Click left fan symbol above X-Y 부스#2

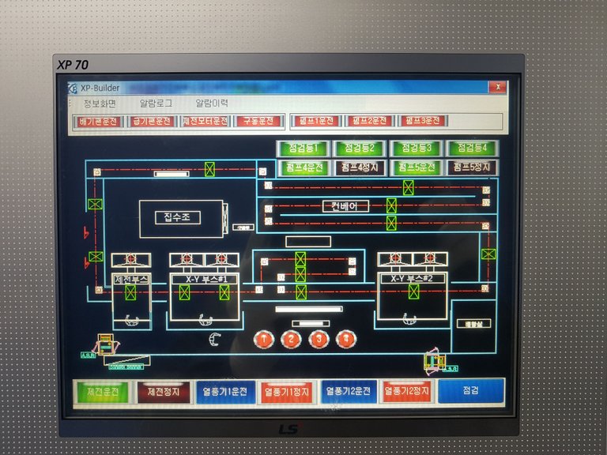(395, 258)
